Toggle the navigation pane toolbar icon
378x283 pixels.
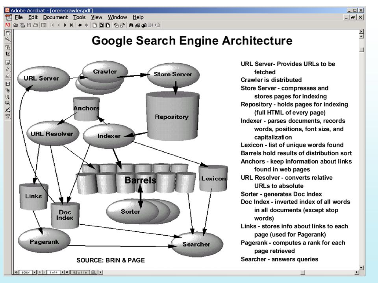pyautogui.click(x=44, y=25)
